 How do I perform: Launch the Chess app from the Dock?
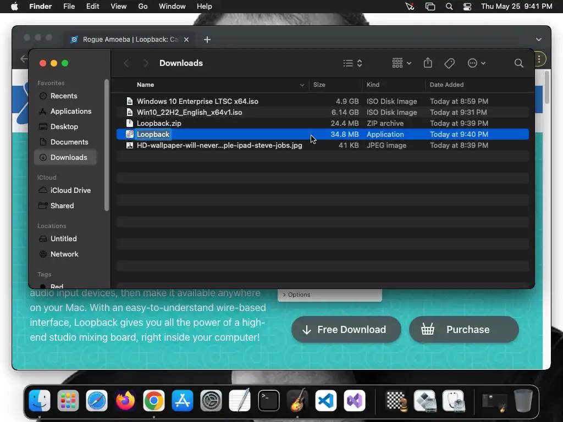(397, 401)
